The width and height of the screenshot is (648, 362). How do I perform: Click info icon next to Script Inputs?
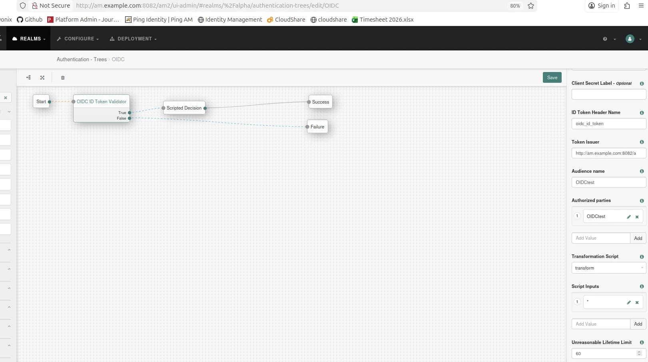click(642, 286)
